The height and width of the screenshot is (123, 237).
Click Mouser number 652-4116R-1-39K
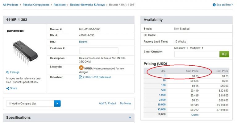pos(89,29)
